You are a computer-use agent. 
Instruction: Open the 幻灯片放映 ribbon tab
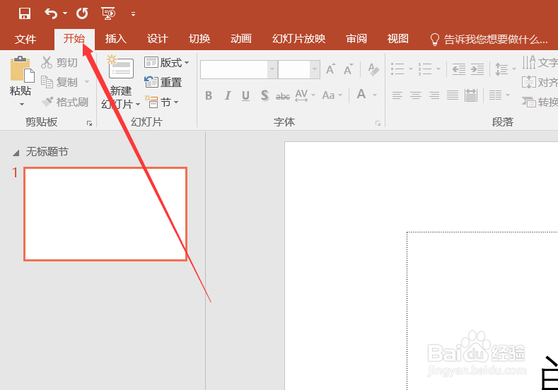(x=298, y=39)
